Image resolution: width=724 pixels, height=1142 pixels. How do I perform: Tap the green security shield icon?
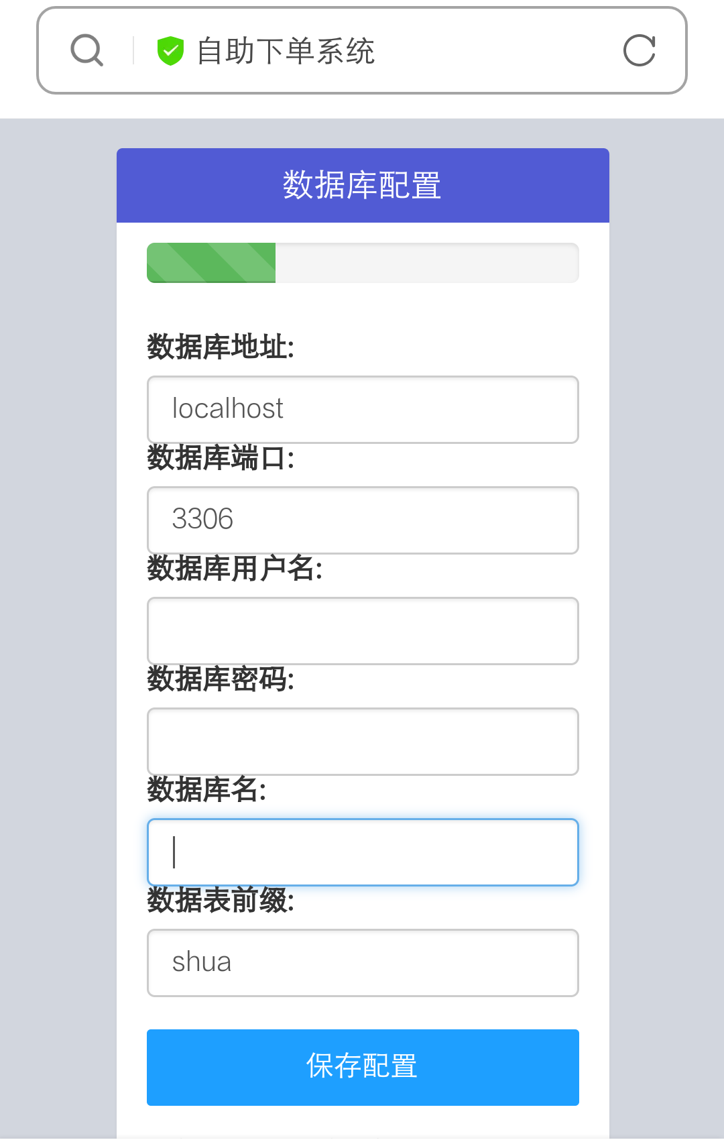click(170, 51)
